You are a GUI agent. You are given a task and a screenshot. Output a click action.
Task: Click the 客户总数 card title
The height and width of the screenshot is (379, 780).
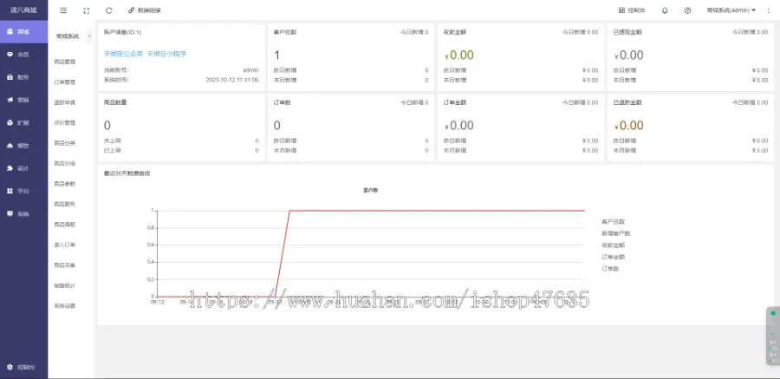click(285, 32)
